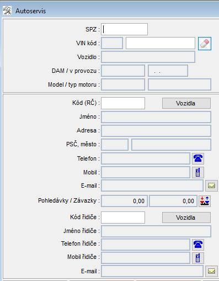Click the Kód řidiče input field

tap(123, 218)
